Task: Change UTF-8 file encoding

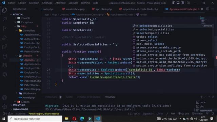Action: pyautogui.click(x=160, y=114)
